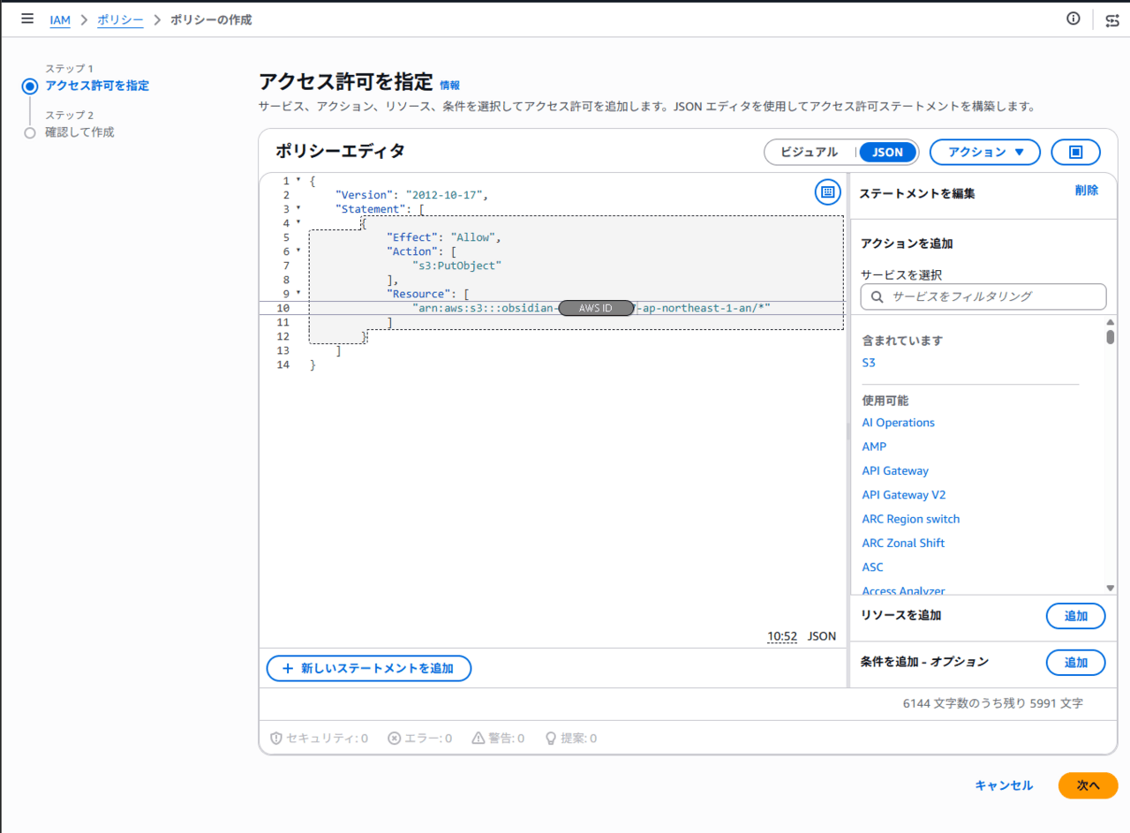Click キャンセル link
The image size is (1130, 833).
click(1004, 785)
